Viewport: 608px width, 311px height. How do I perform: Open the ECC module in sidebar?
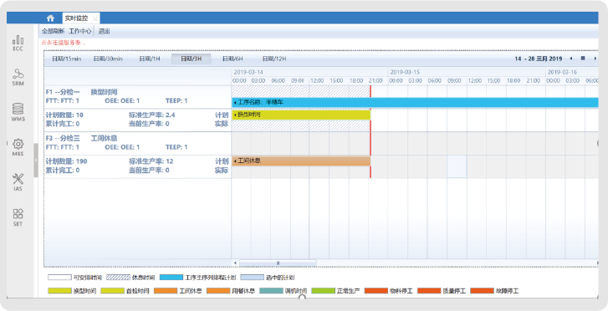pos(18,43)
